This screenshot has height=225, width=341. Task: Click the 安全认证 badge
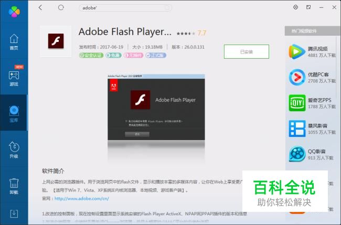click(x=91, y=56)
